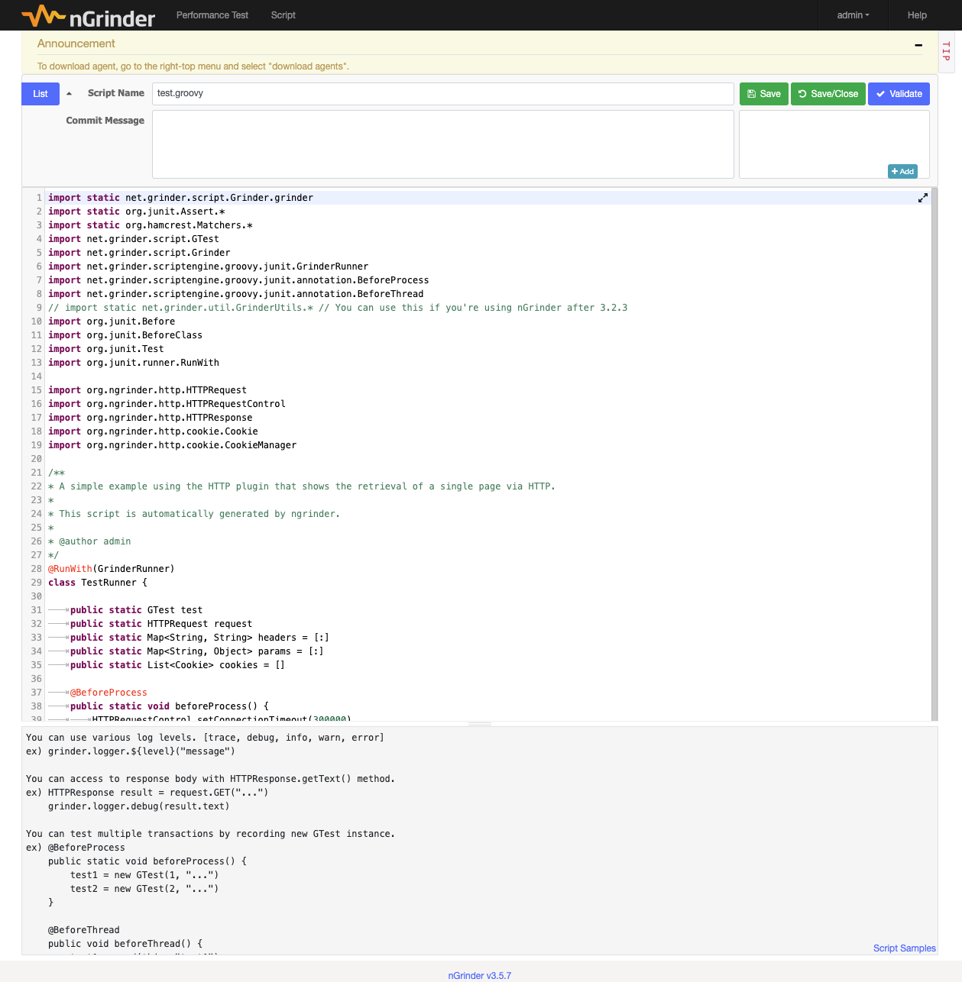Click Save/Close button
The image size is (962, 982).
(x=828, y=94)
